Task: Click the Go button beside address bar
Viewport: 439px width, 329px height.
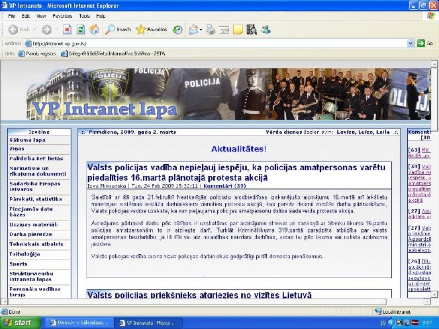Action: pyautogui.click(x=425, y=43)
